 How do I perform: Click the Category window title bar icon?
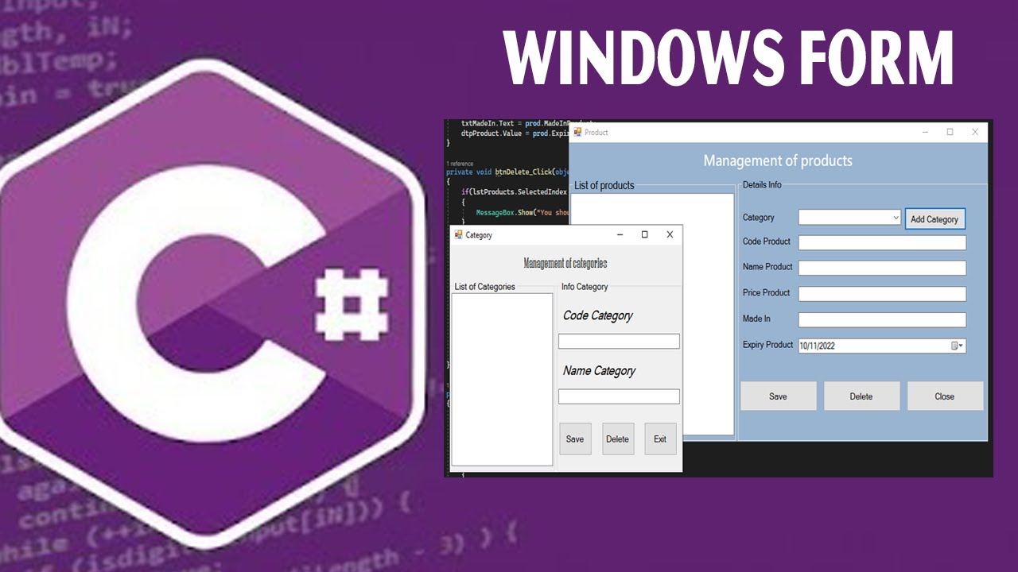[x=458, y=234]
